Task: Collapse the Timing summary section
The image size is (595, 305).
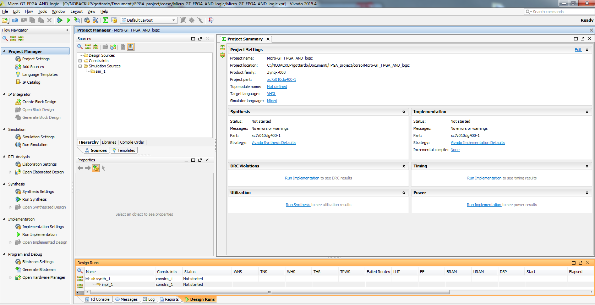Action: [x=587, y=166]
